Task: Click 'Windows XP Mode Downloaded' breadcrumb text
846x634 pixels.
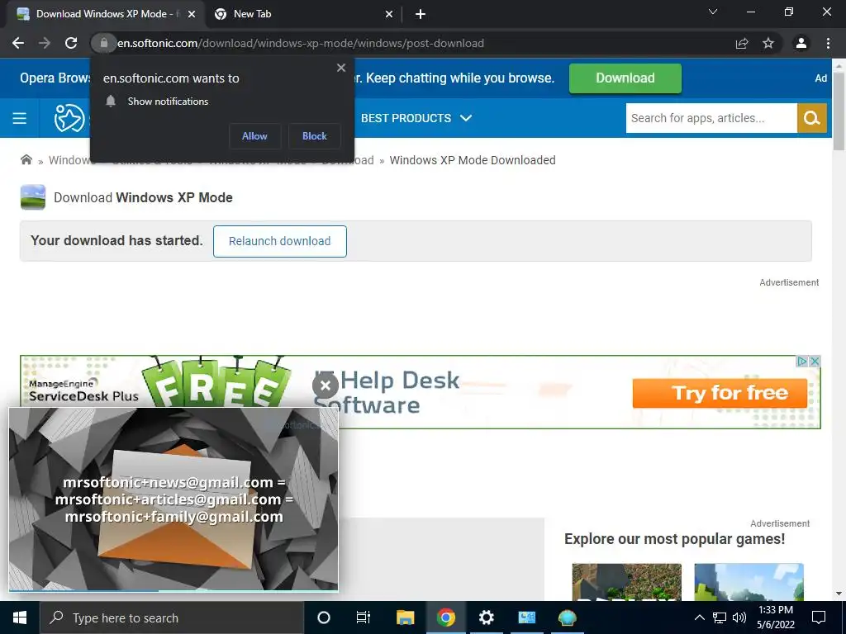Action: click(x=472, y=160)
